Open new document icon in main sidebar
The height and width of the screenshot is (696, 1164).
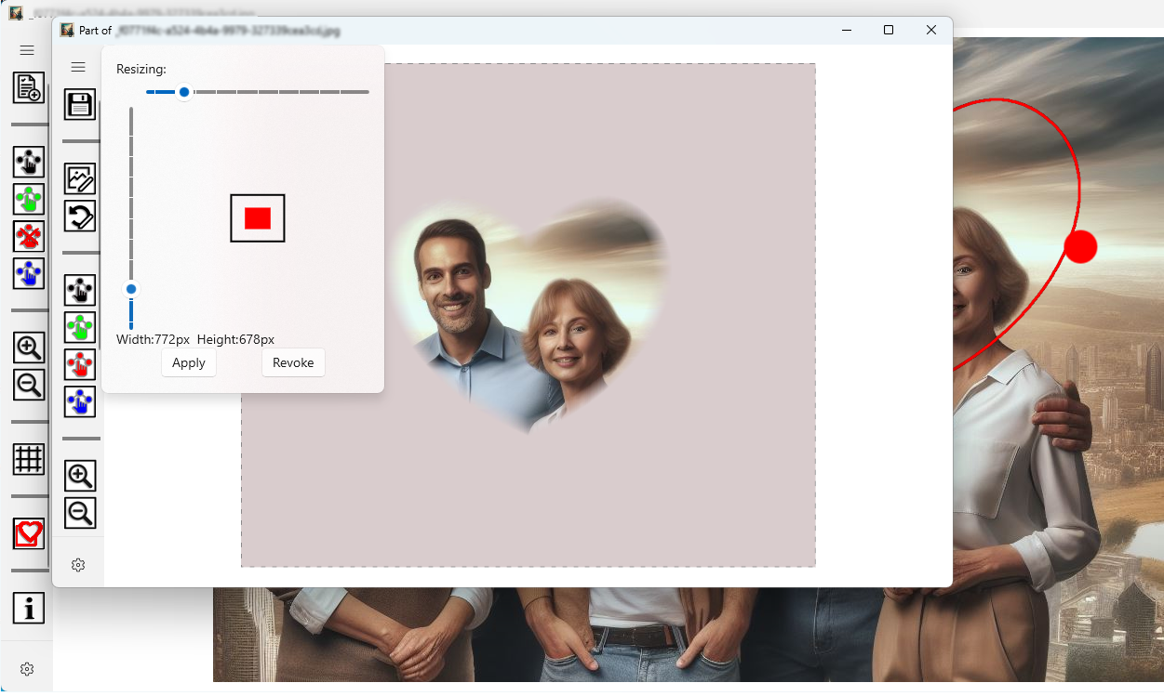30,88
